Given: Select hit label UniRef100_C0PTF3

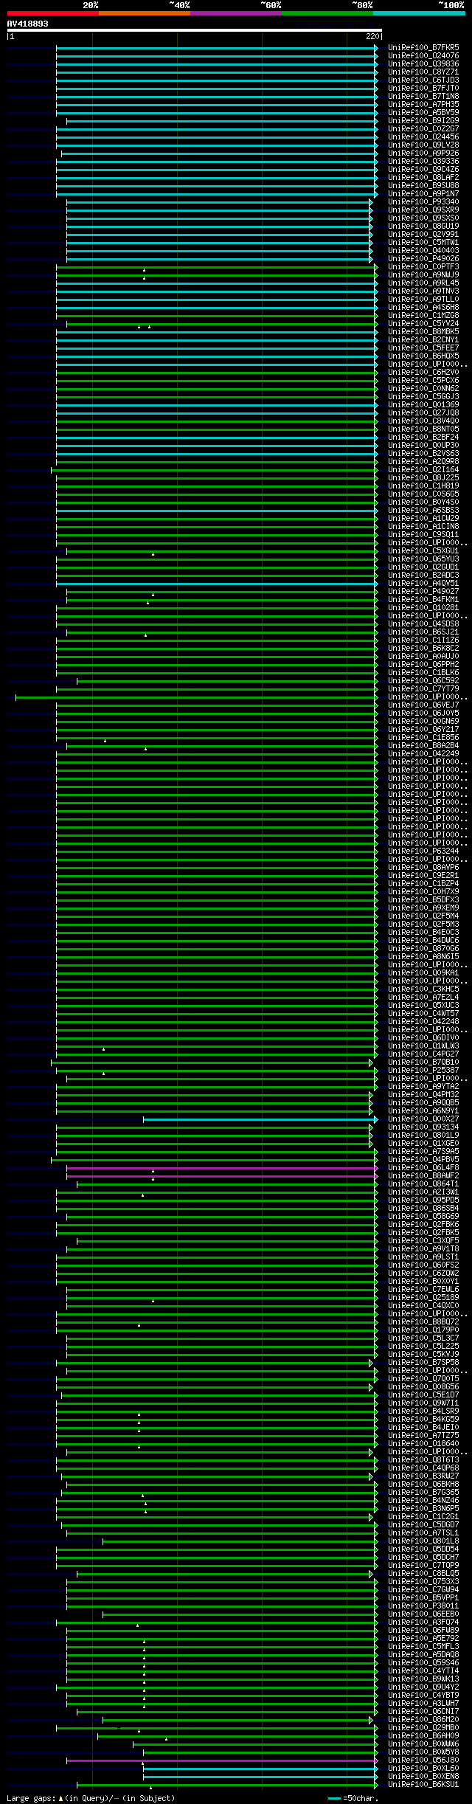Looking at the screenshot, I should point(423,267).
